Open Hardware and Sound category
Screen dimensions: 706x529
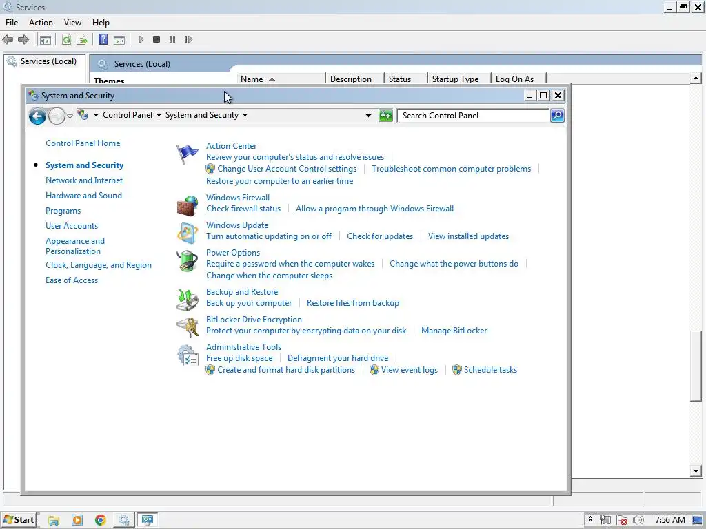(x=83, y=196)
